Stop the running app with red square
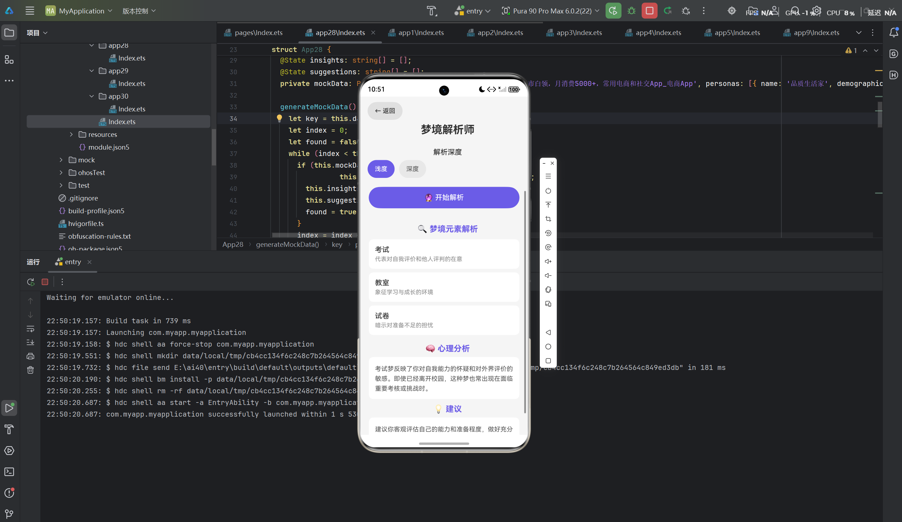Viewport: 902px width, 522px height. click(649, 11)
